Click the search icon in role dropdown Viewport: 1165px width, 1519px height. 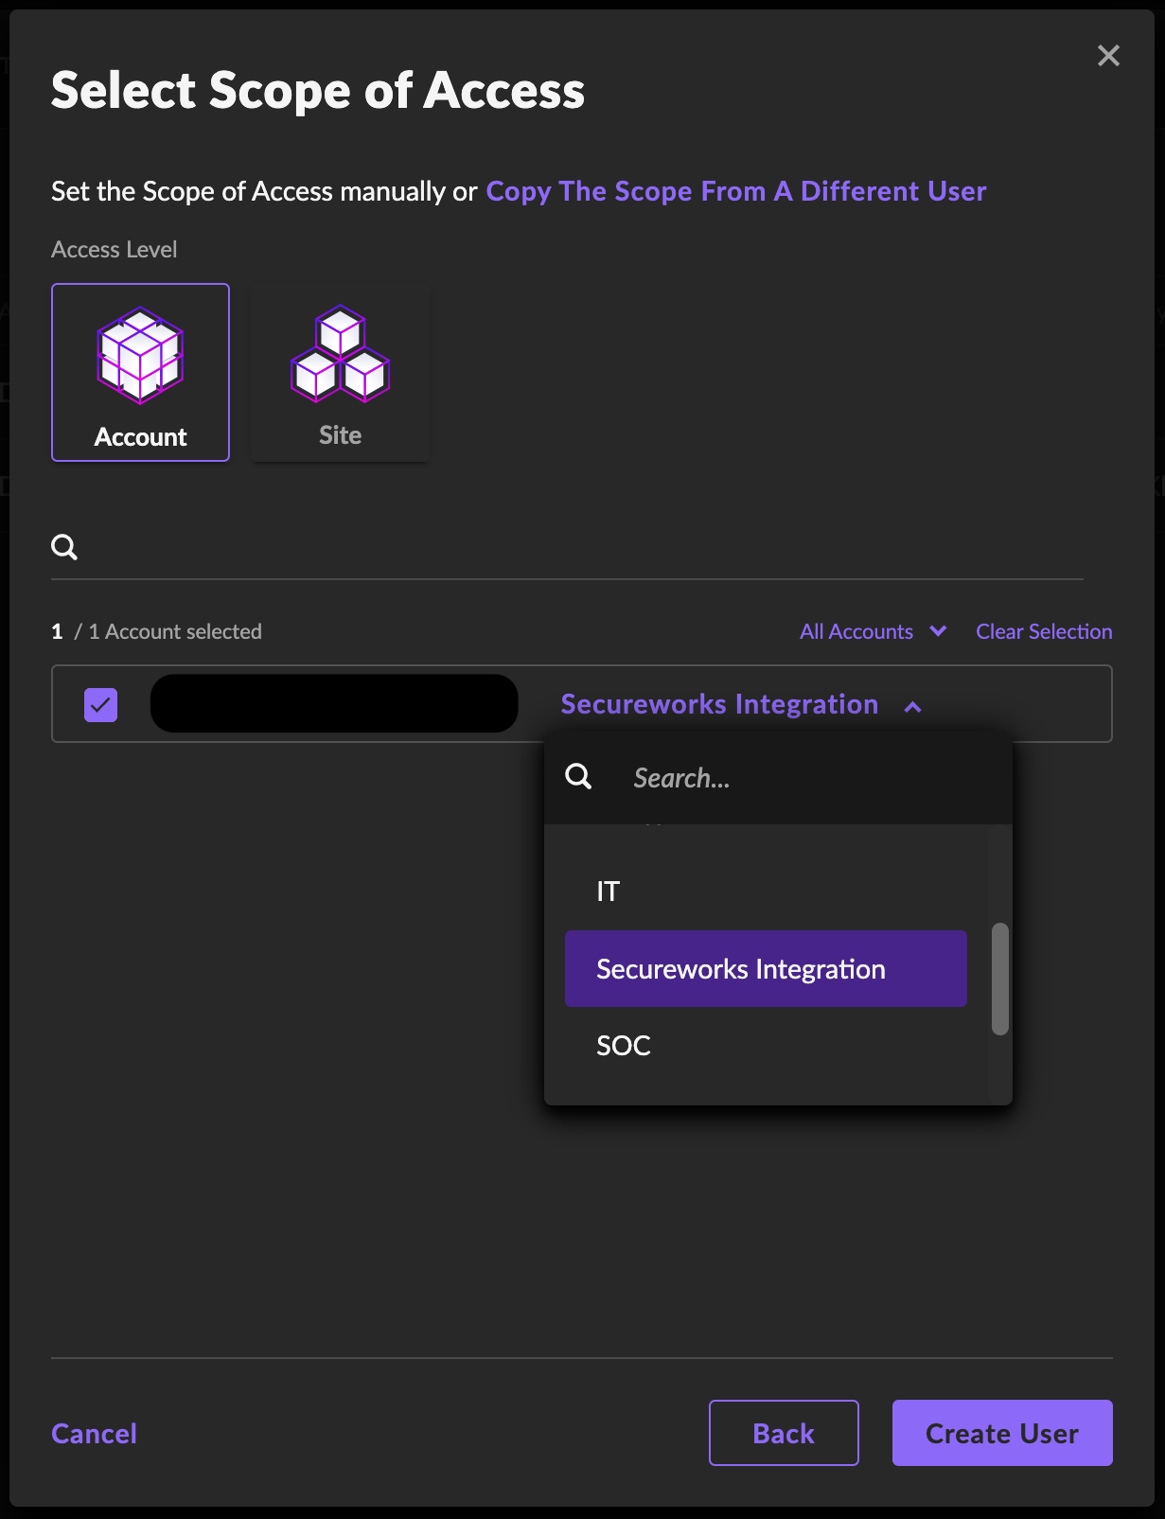click(x=578, y=777)
